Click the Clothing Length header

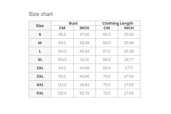(x=118, y=23)
